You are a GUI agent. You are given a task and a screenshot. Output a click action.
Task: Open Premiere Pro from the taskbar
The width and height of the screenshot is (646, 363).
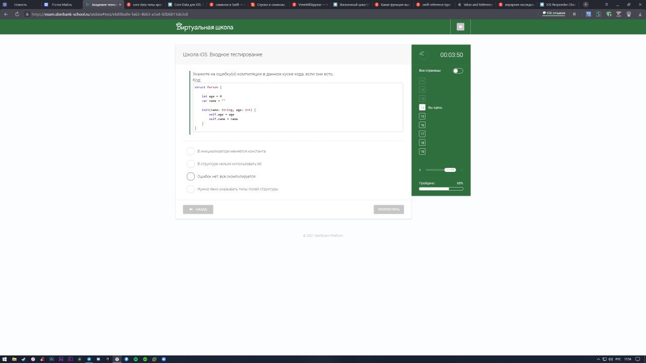(70, 359)
